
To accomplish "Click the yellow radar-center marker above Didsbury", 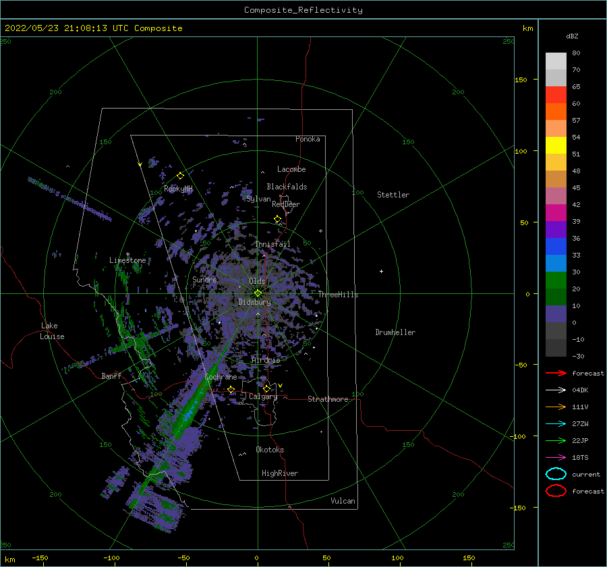I will click(x=258, y=293).
